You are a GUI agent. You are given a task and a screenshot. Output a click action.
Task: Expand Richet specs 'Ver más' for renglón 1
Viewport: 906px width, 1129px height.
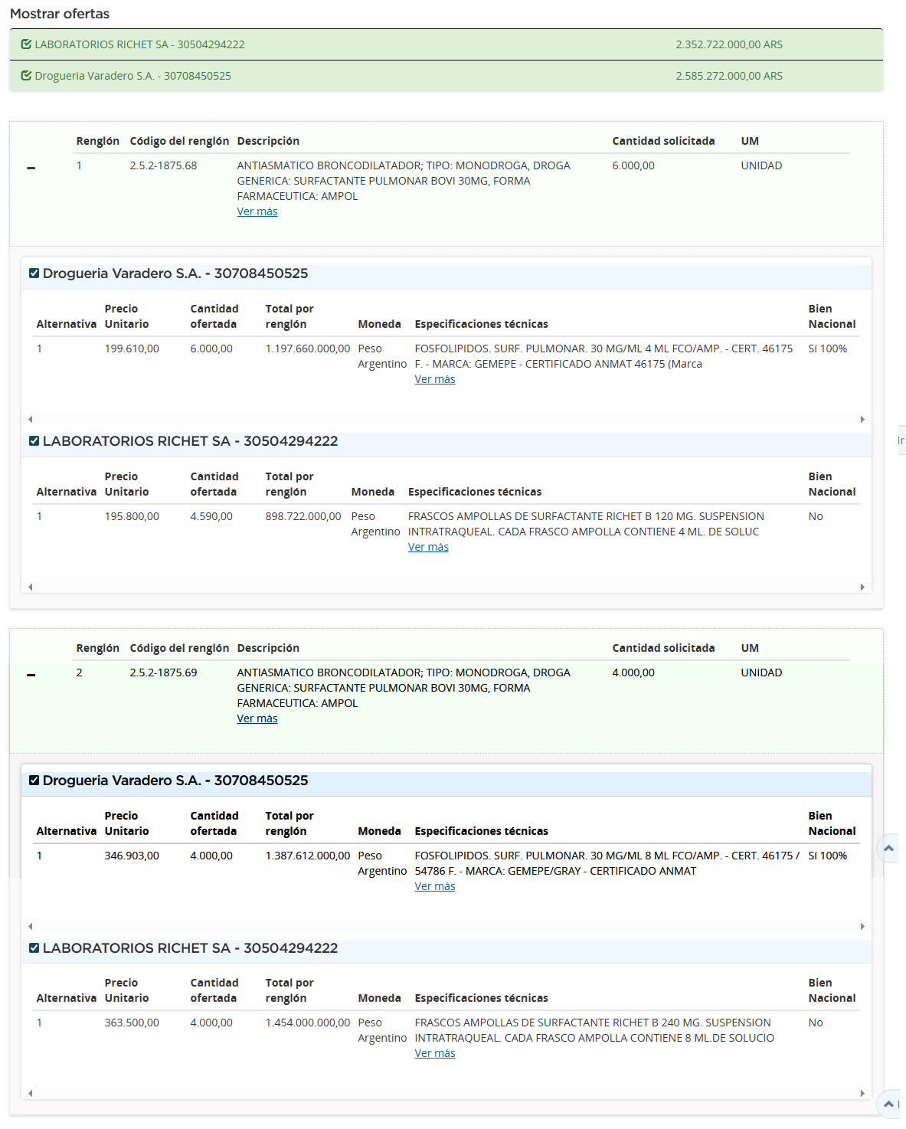pyautogui.click(x=428, y=548)
